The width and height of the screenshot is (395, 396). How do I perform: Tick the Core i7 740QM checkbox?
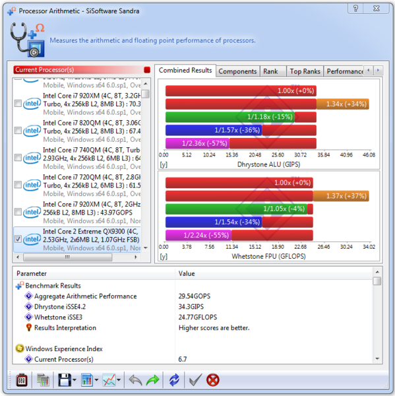(18, 158)
